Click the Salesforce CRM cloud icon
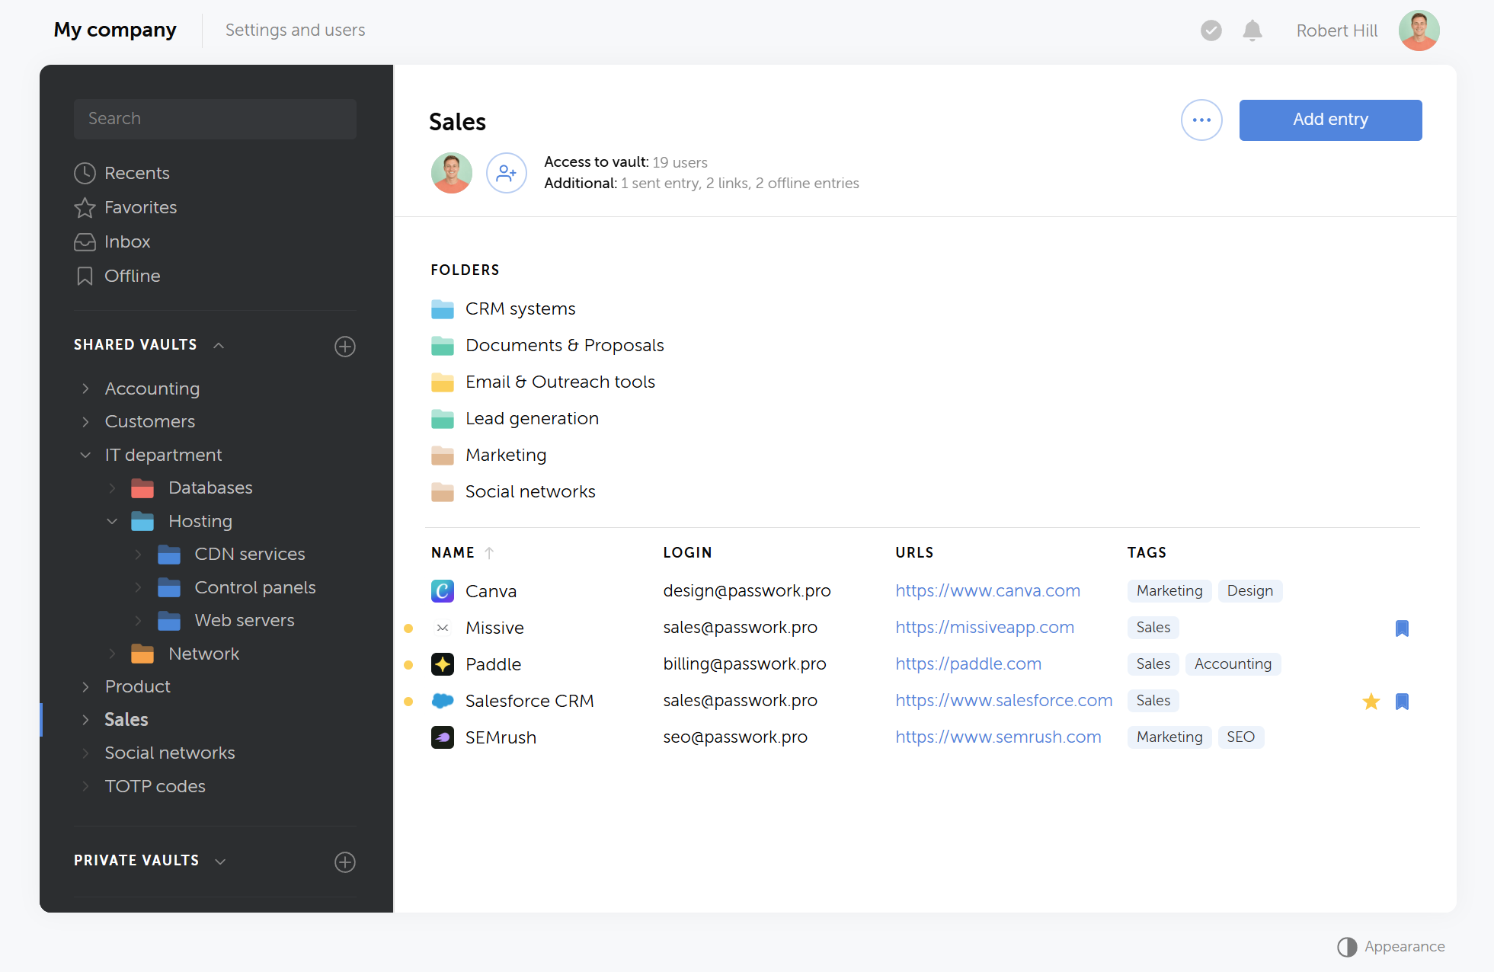The image size is (1494, 972). (443, 701)
